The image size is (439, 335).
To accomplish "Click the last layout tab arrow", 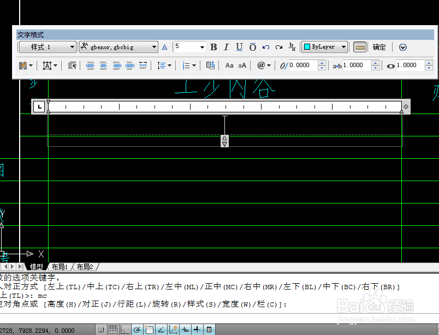I will tap(21, 267).
